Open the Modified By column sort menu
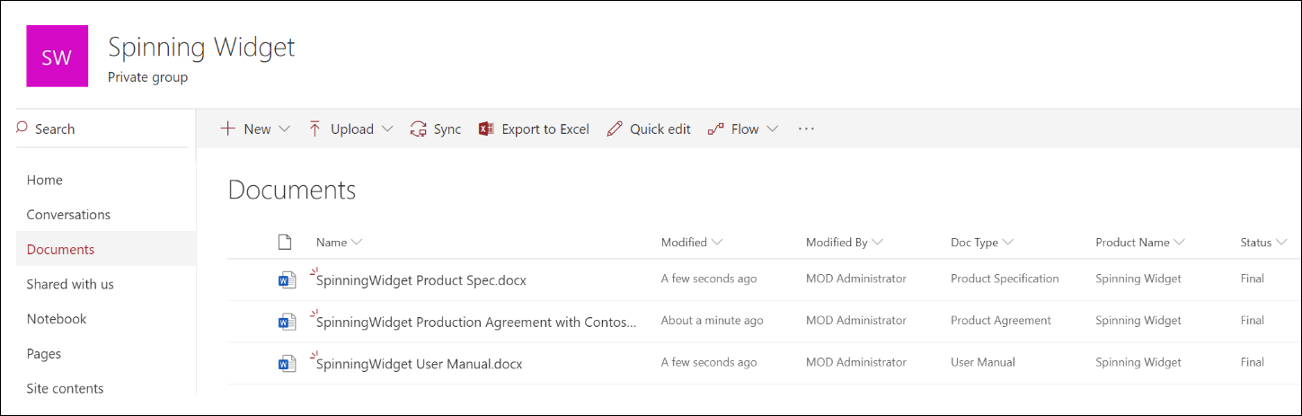 click(x=878, y=243)
